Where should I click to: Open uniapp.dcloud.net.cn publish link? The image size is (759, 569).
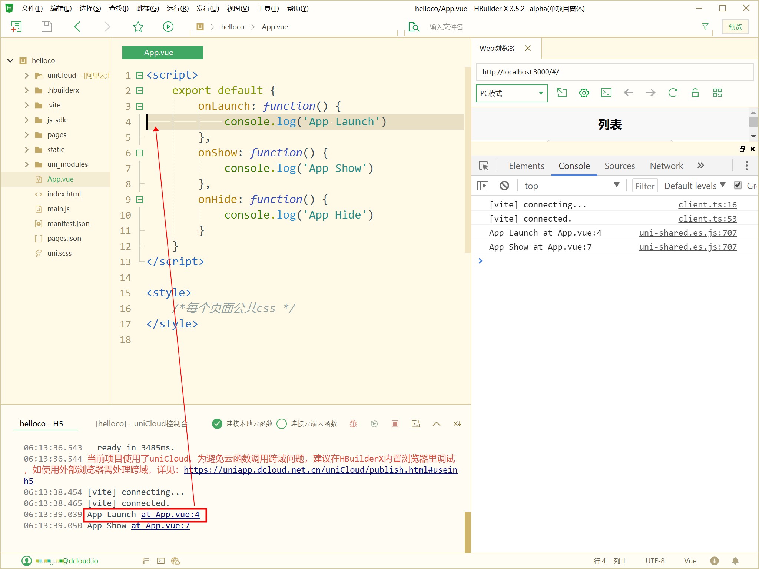pyautogui.click(x=321, y=470)
